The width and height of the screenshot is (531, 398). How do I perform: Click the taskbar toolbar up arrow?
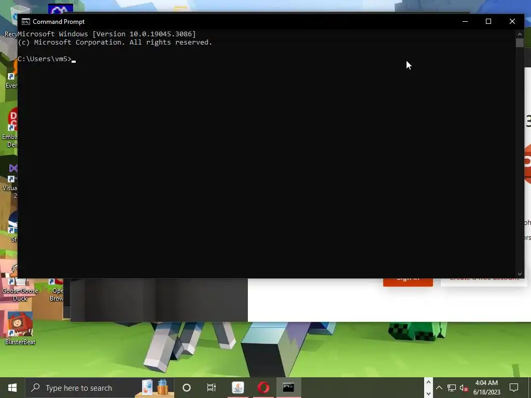428,382
